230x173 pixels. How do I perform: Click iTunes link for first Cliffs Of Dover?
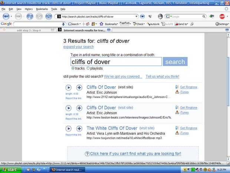coord(184,92)
